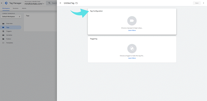Viewport: 207px width, 101px height.
Task: Open the folder icon beside Untitled Tag
Action: [77, 3]
